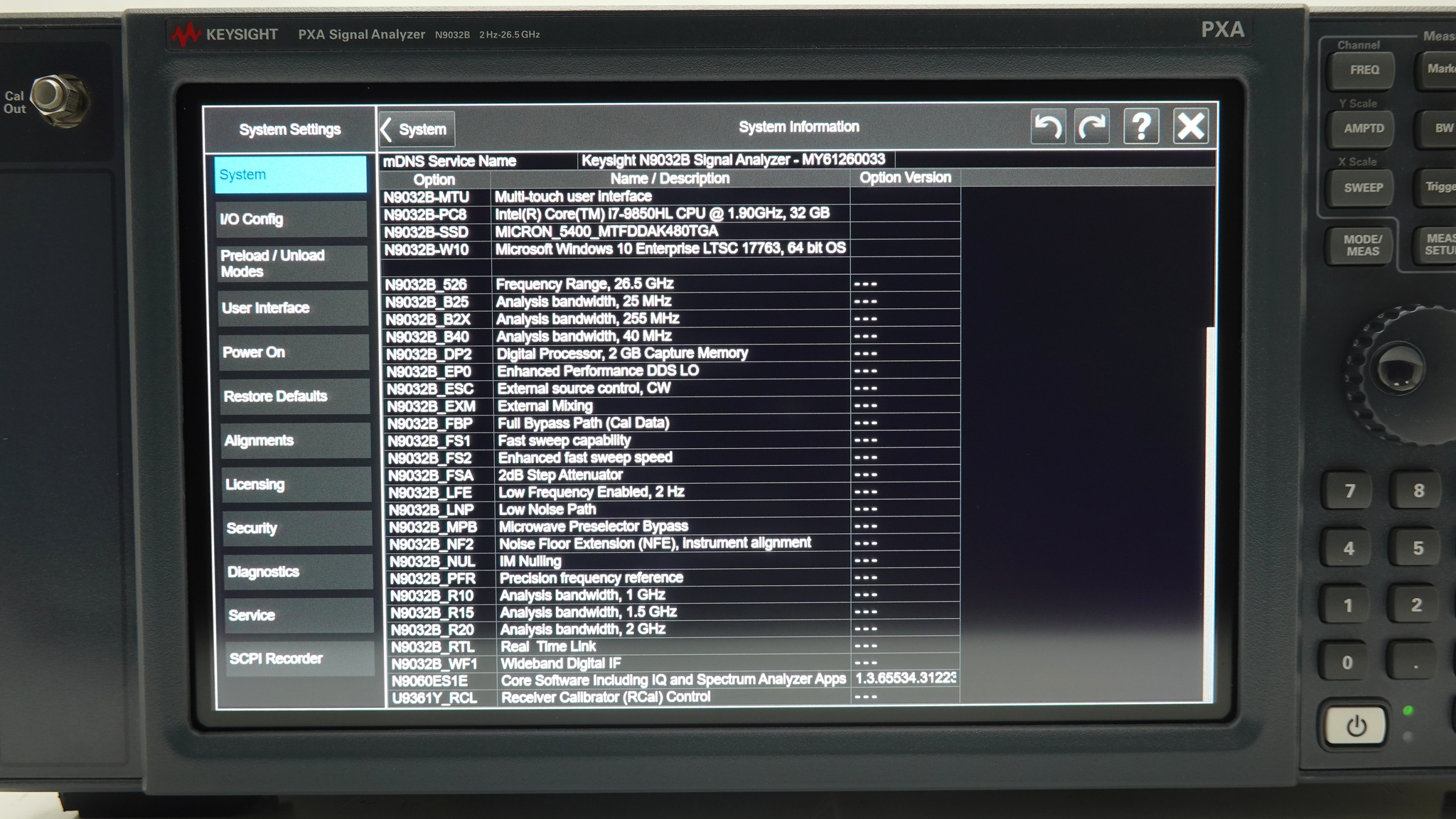1456x819 pixels.
Task: Switch to the User Interface tab
Action: click(x=294, y=308)
